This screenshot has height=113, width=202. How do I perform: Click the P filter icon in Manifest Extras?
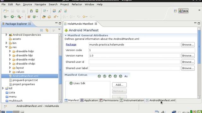[110, 76]
